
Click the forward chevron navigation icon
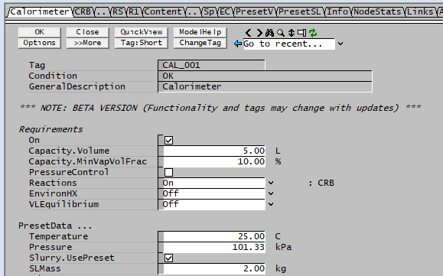(259, 33)
